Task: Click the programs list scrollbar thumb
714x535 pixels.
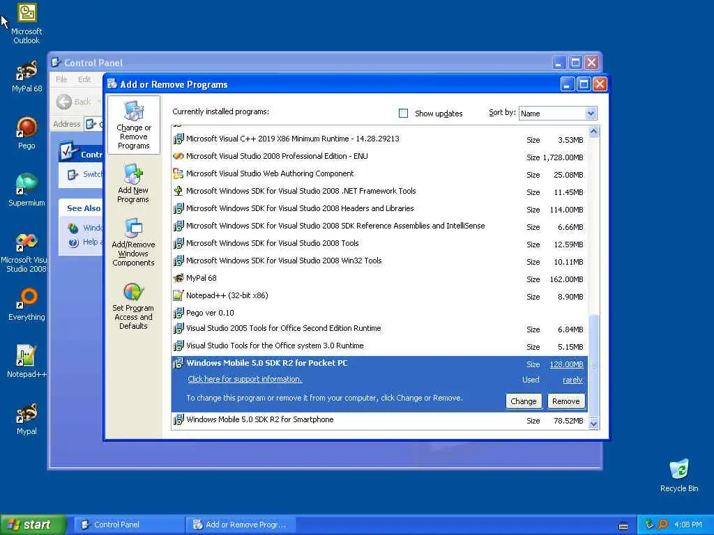Action: tap(593, 364)
